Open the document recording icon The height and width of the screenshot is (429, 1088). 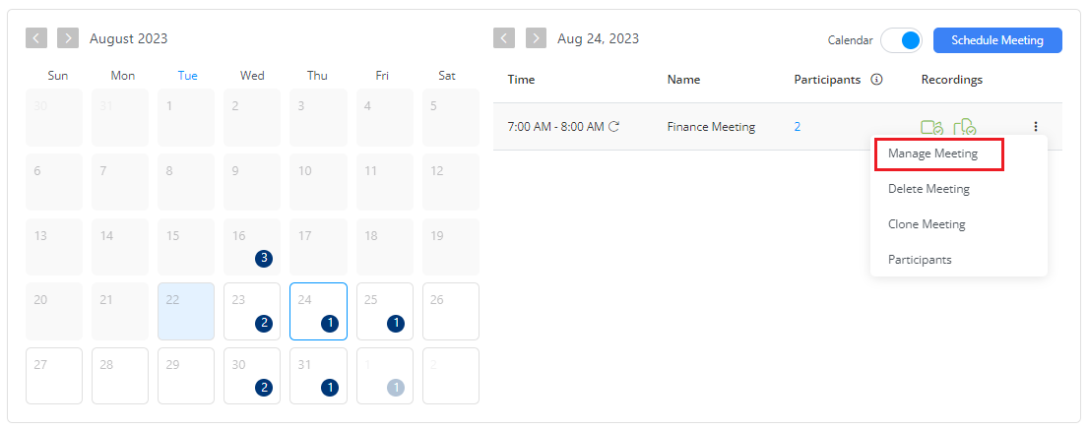[x=965, y=128]
